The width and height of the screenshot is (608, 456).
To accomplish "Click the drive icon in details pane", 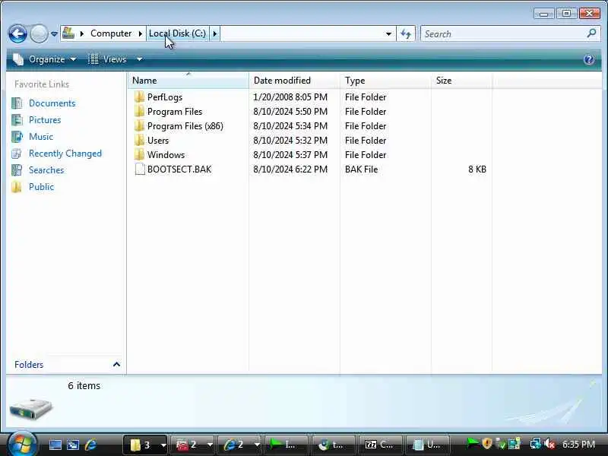I will [31, 409].
